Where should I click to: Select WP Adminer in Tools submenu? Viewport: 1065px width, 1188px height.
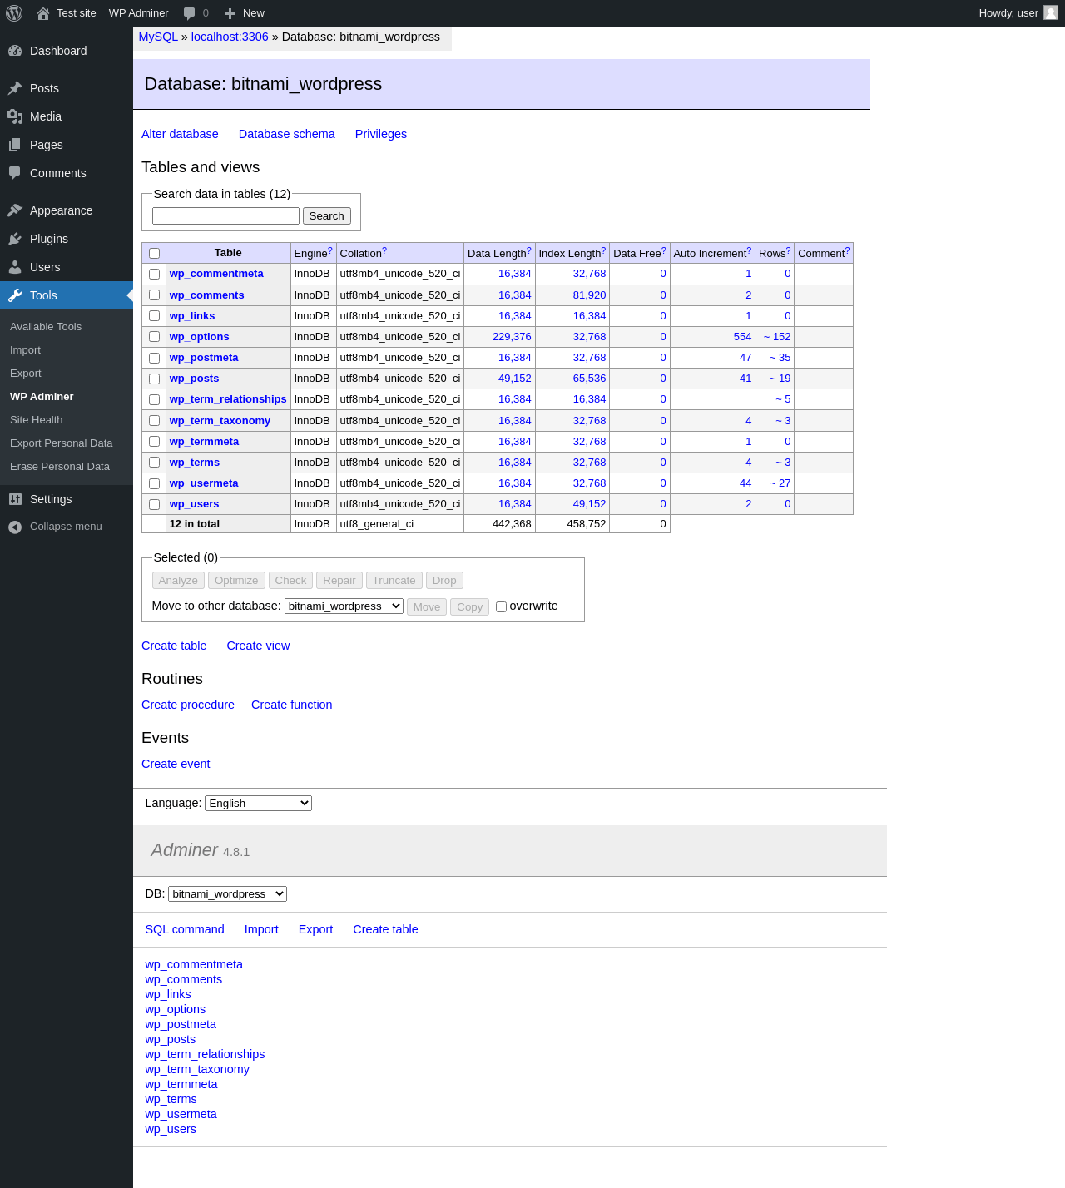(x=42, y=397)
